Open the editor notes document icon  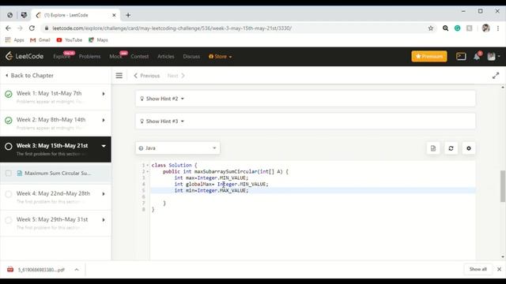(x=433, y=148)
